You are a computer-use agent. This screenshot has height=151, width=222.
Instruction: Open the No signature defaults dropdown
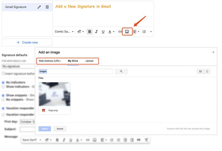[18, 66]
